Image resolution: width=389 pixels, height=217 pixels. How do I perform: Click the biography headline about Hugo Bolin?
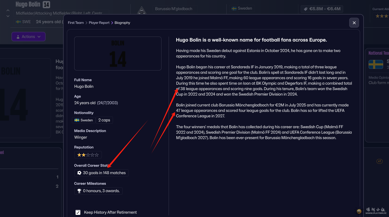(x=251, y=40)
